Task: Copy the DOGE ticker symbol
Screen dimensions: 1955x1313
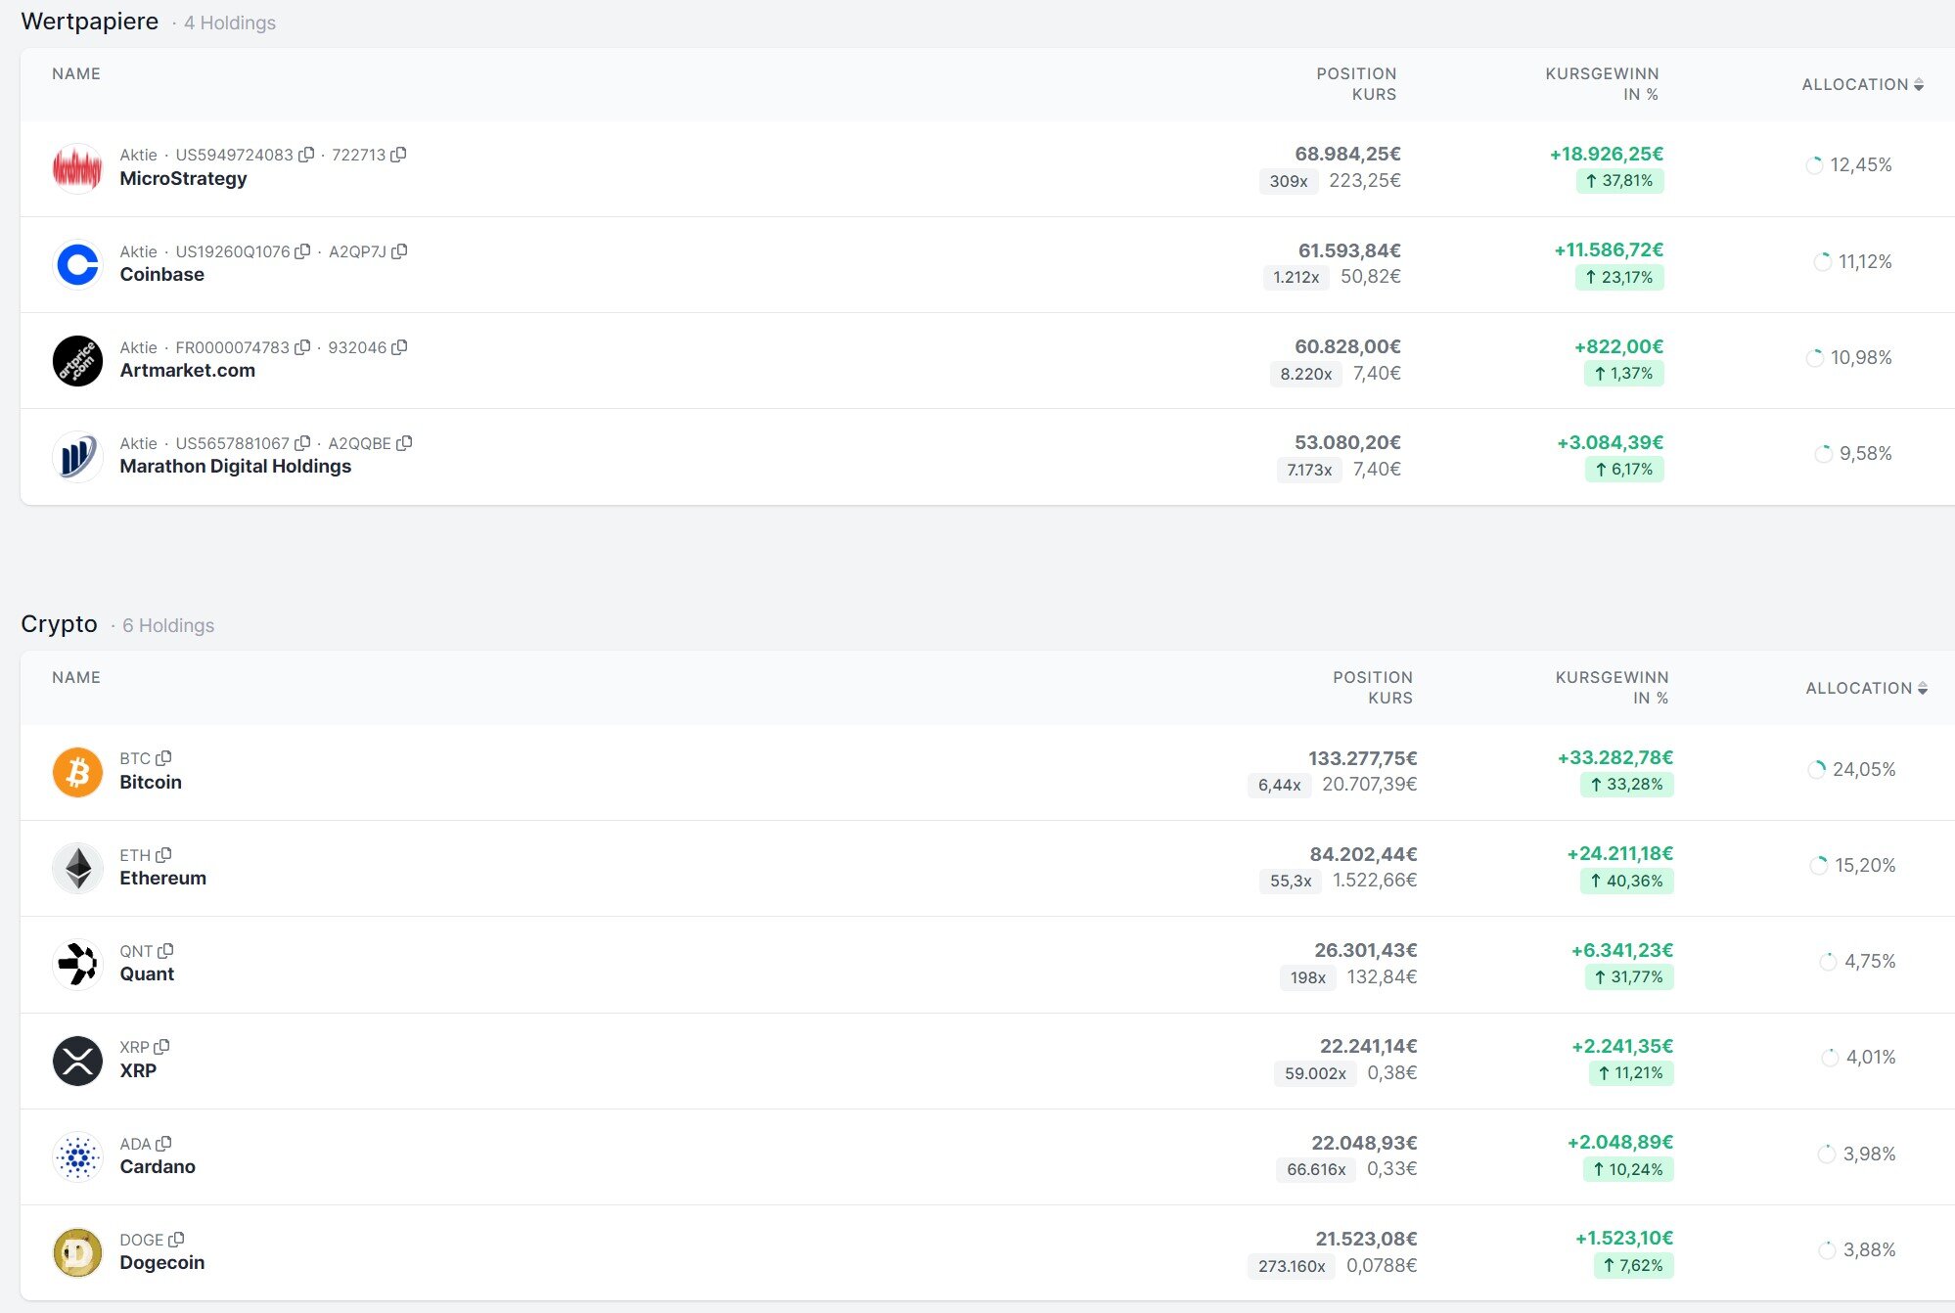Action: 176,1240
